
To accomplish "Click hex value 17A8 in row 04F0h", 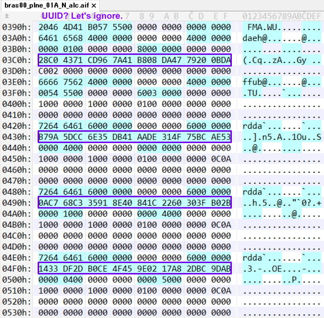I will point(172,269).
